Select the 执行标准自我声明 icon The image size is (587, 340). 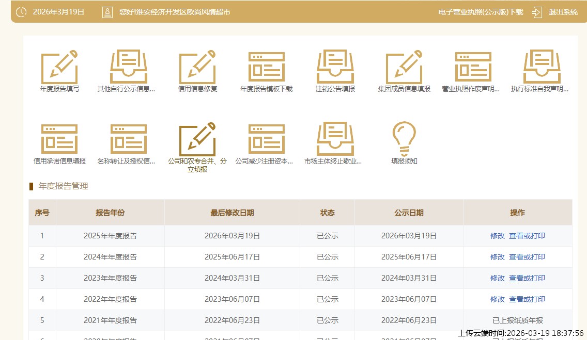(542, 68)
